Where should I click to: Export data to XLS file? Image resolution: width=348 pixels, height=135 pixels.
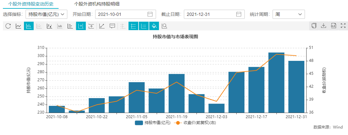[333, 26]
